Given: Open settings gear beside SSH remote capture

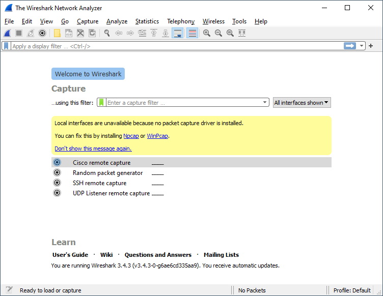Looking at the screenshot, I should (x=57, y=183).
